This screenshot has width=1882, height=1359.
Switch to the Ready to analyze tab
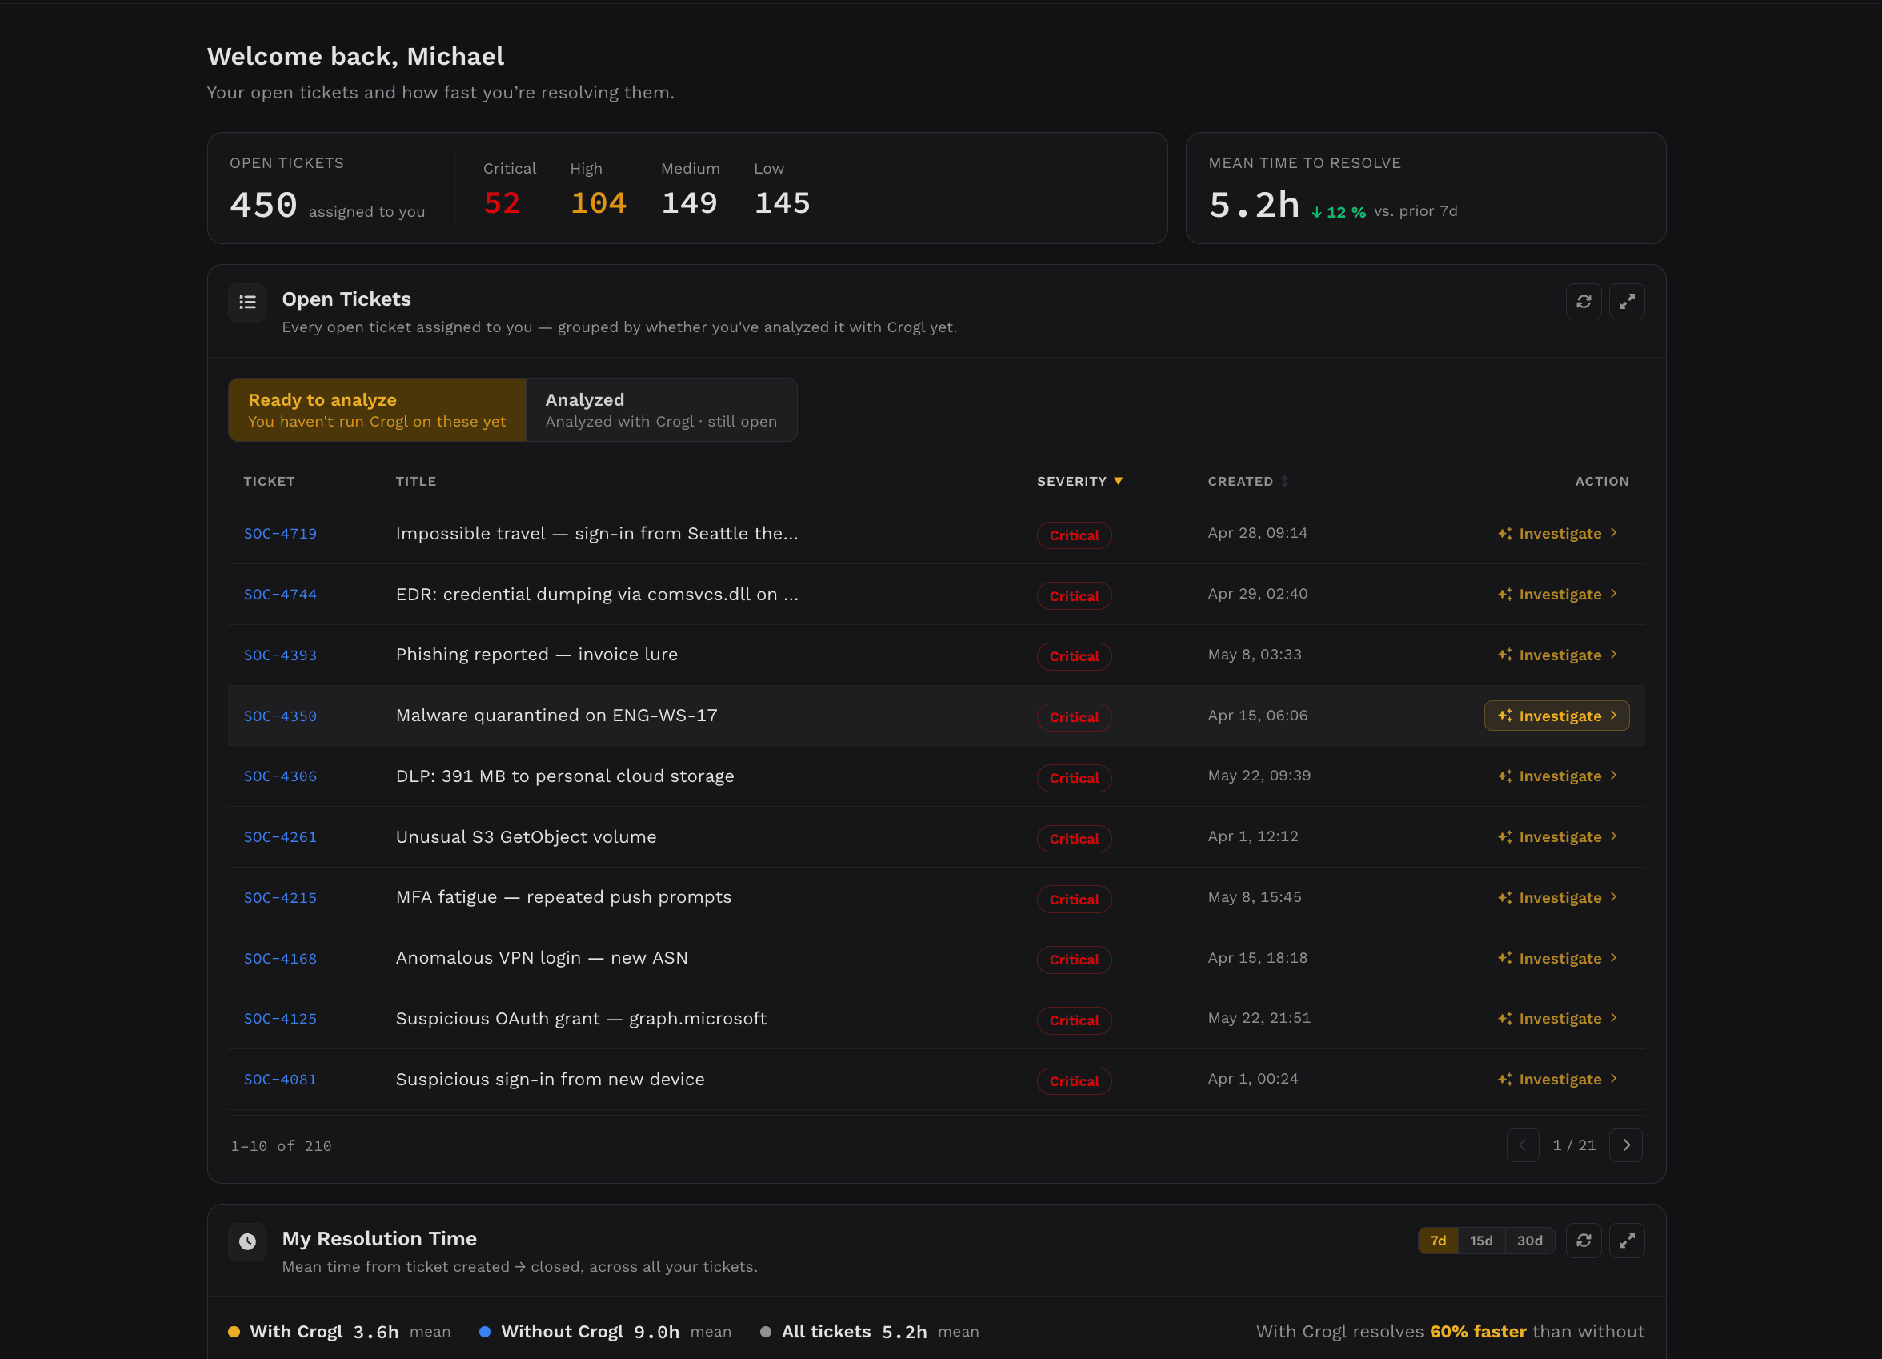tap(378, 410)
